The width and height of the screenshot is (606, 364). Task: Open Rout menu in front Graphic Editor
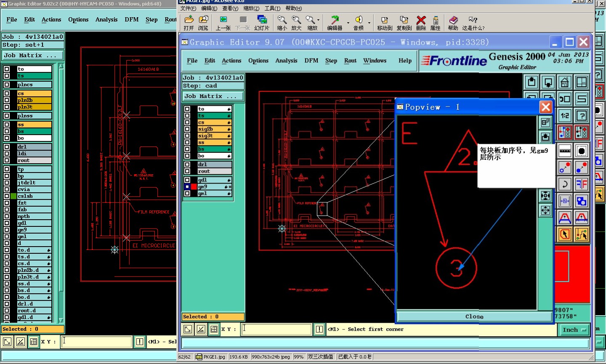[x=350, y=61]
